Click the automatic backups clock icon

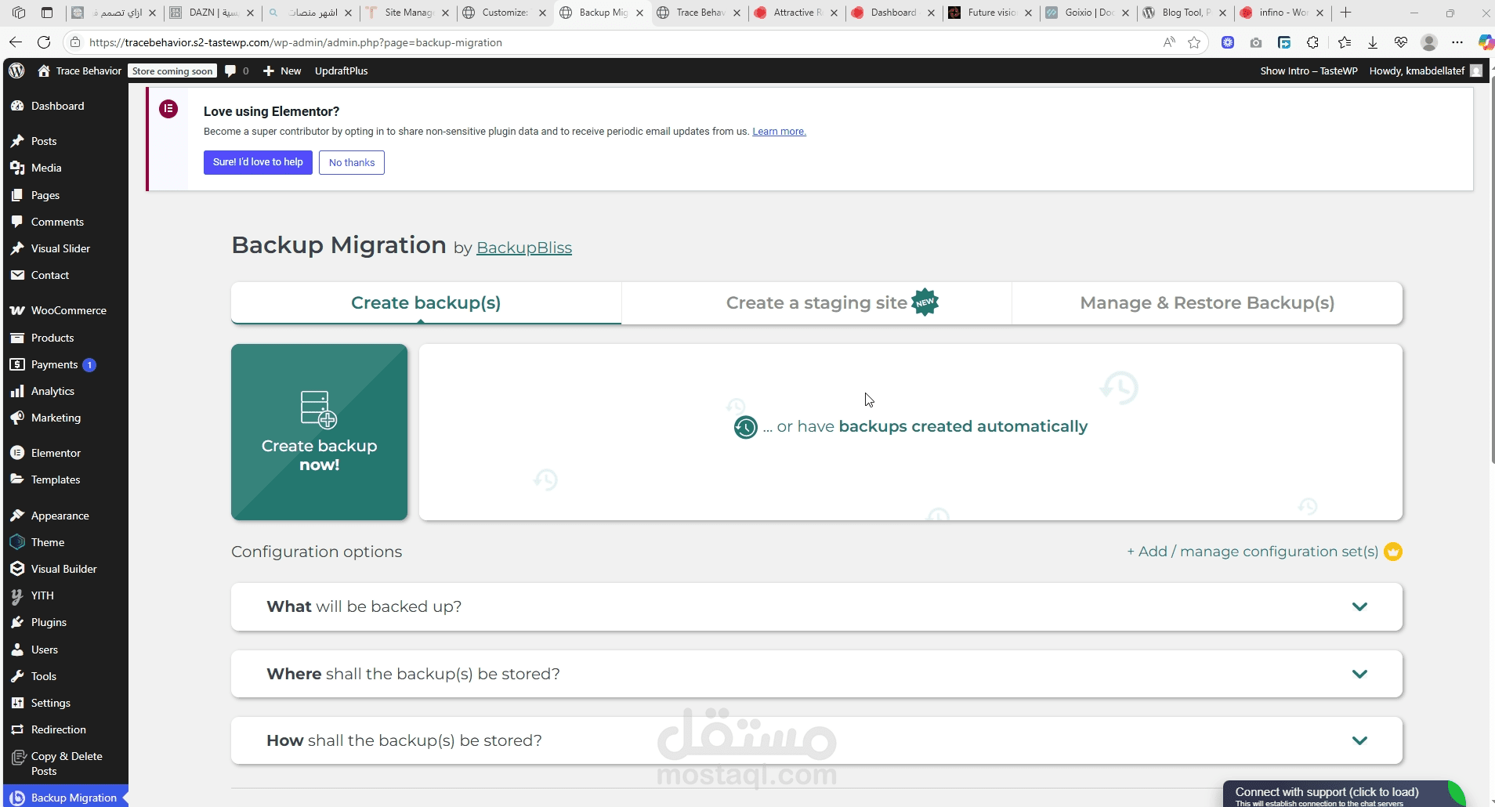pyautogui.click(x=745, y=427)
